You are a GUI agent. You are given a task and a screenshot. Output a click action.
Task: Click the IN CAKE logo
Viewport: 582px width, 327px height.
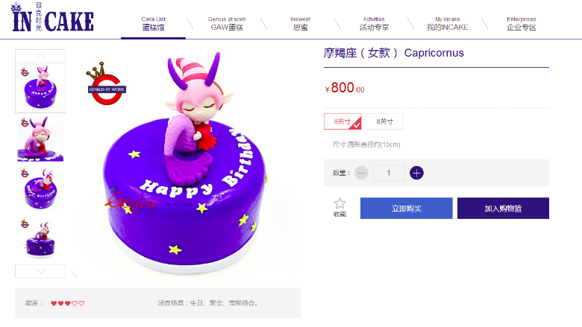coord(52,17)
